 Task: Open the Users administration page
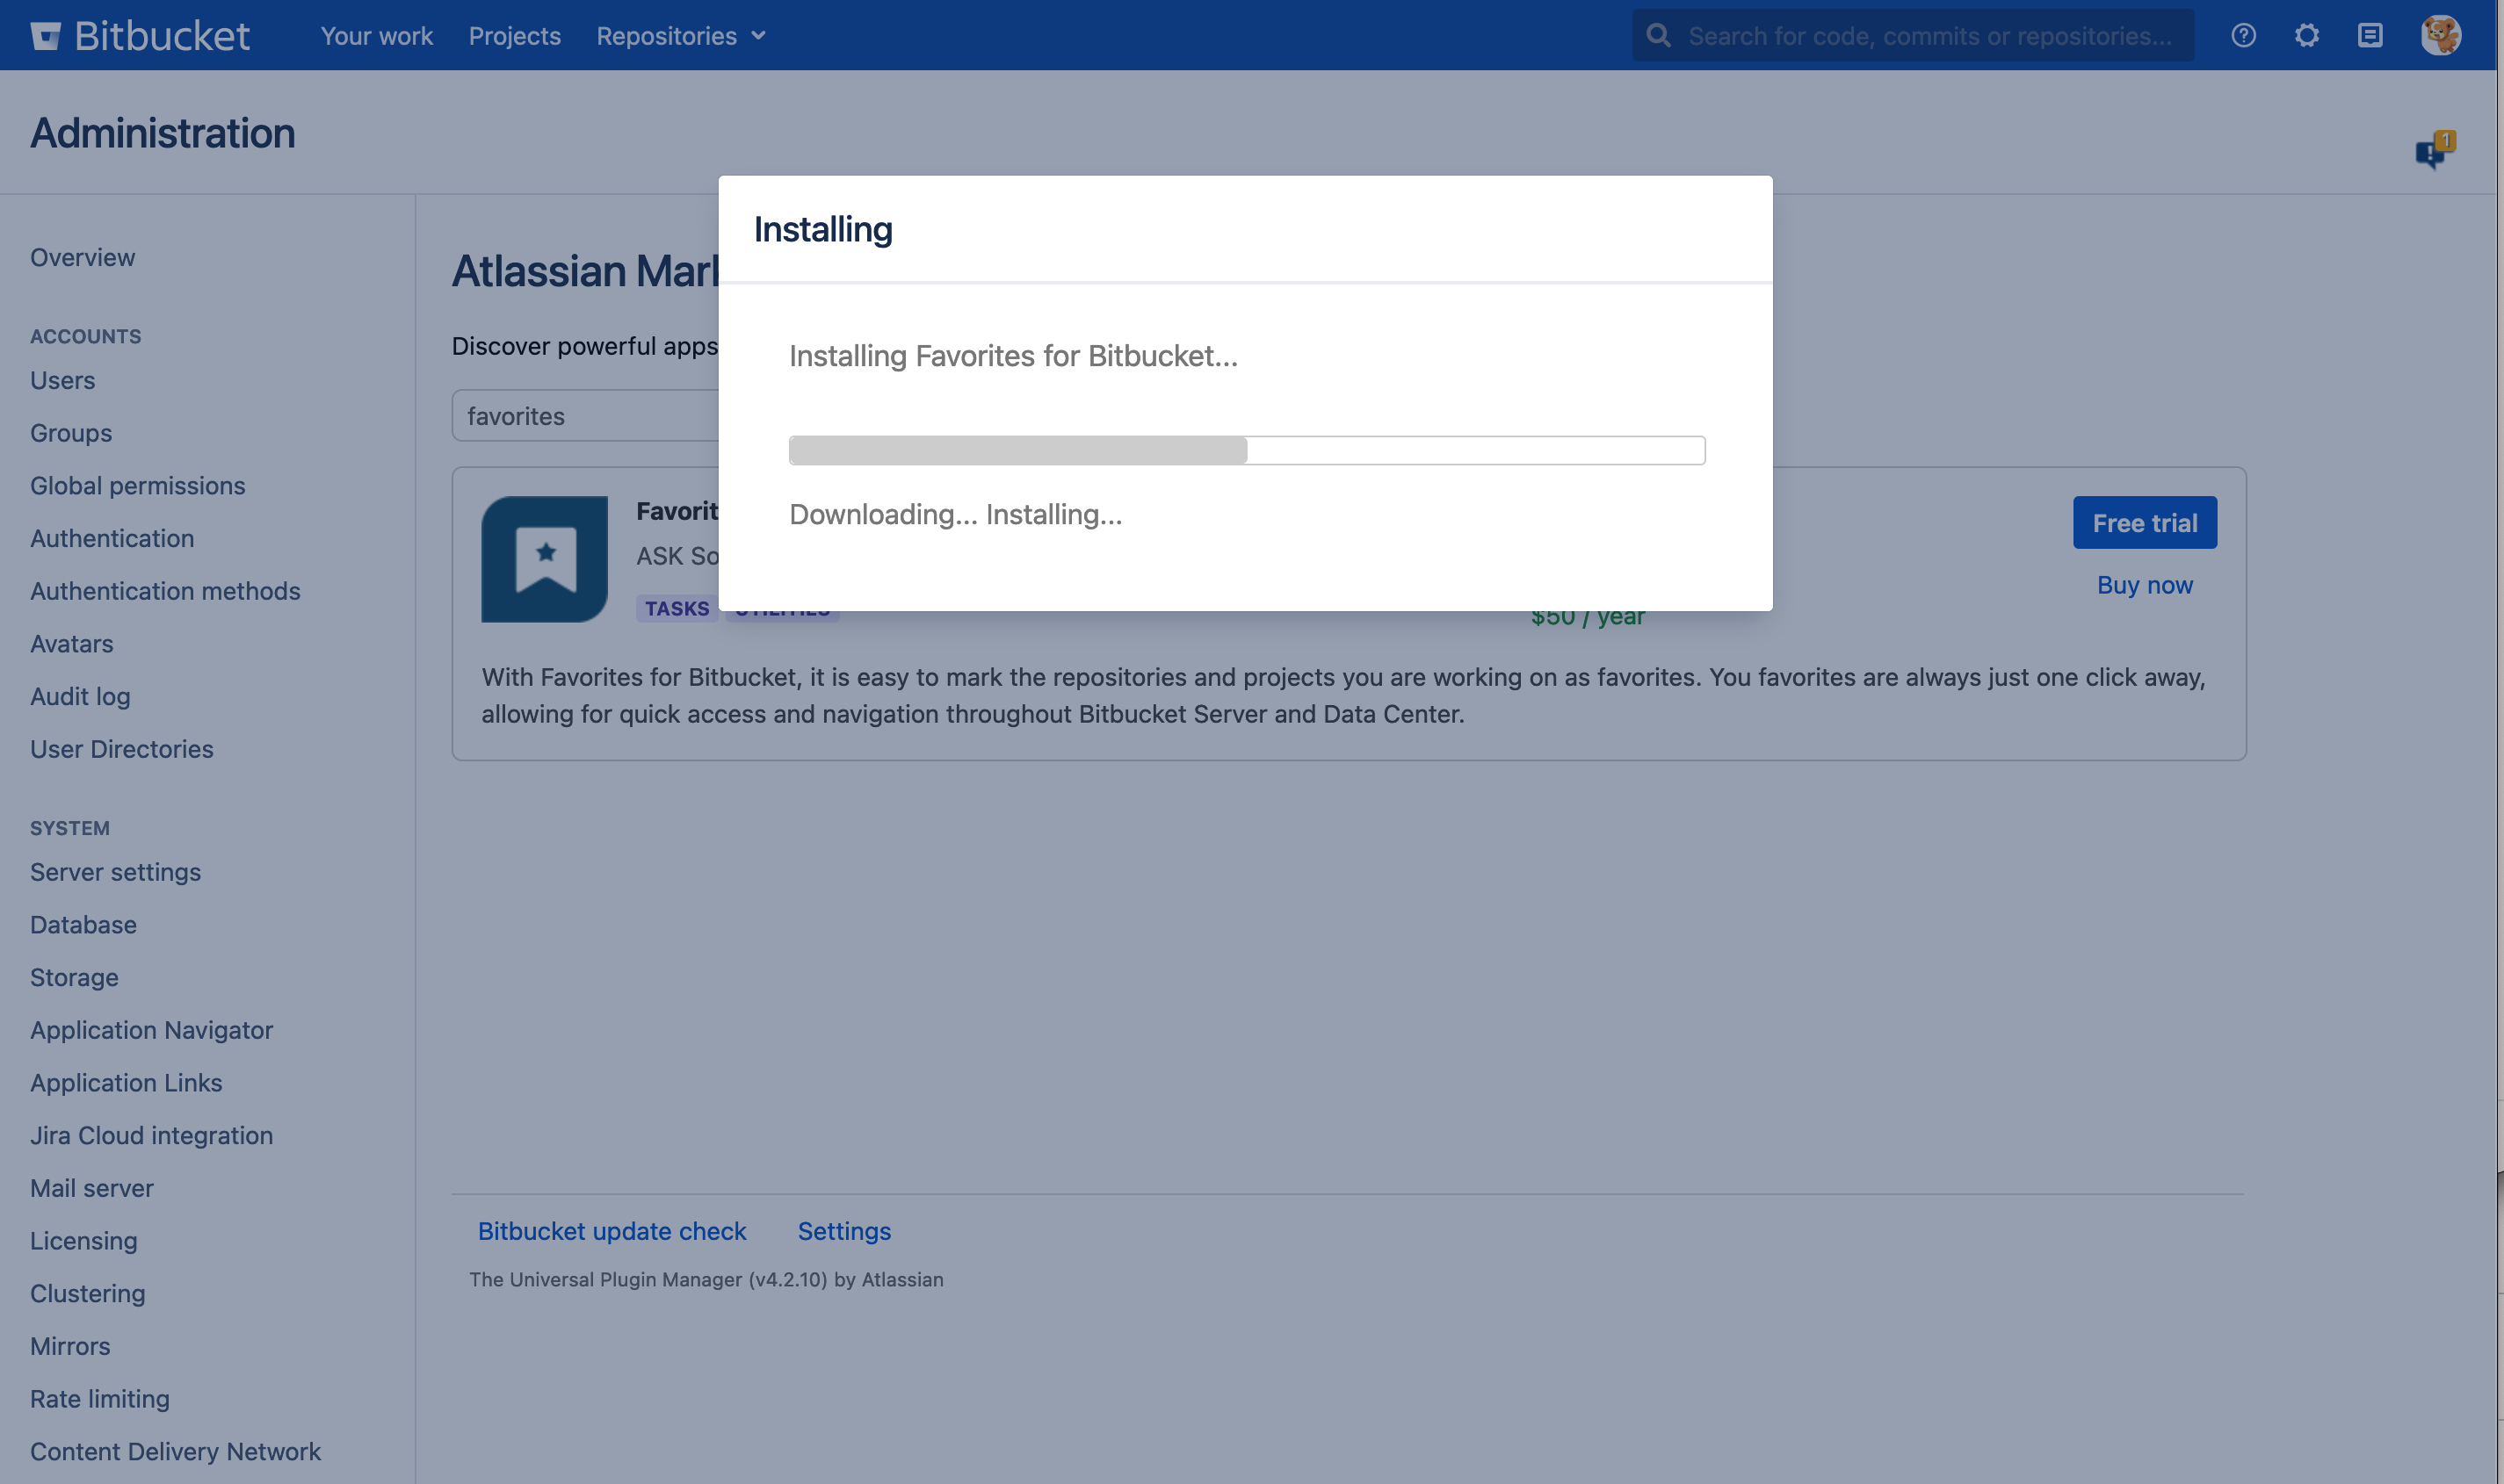tap(62, 380)
